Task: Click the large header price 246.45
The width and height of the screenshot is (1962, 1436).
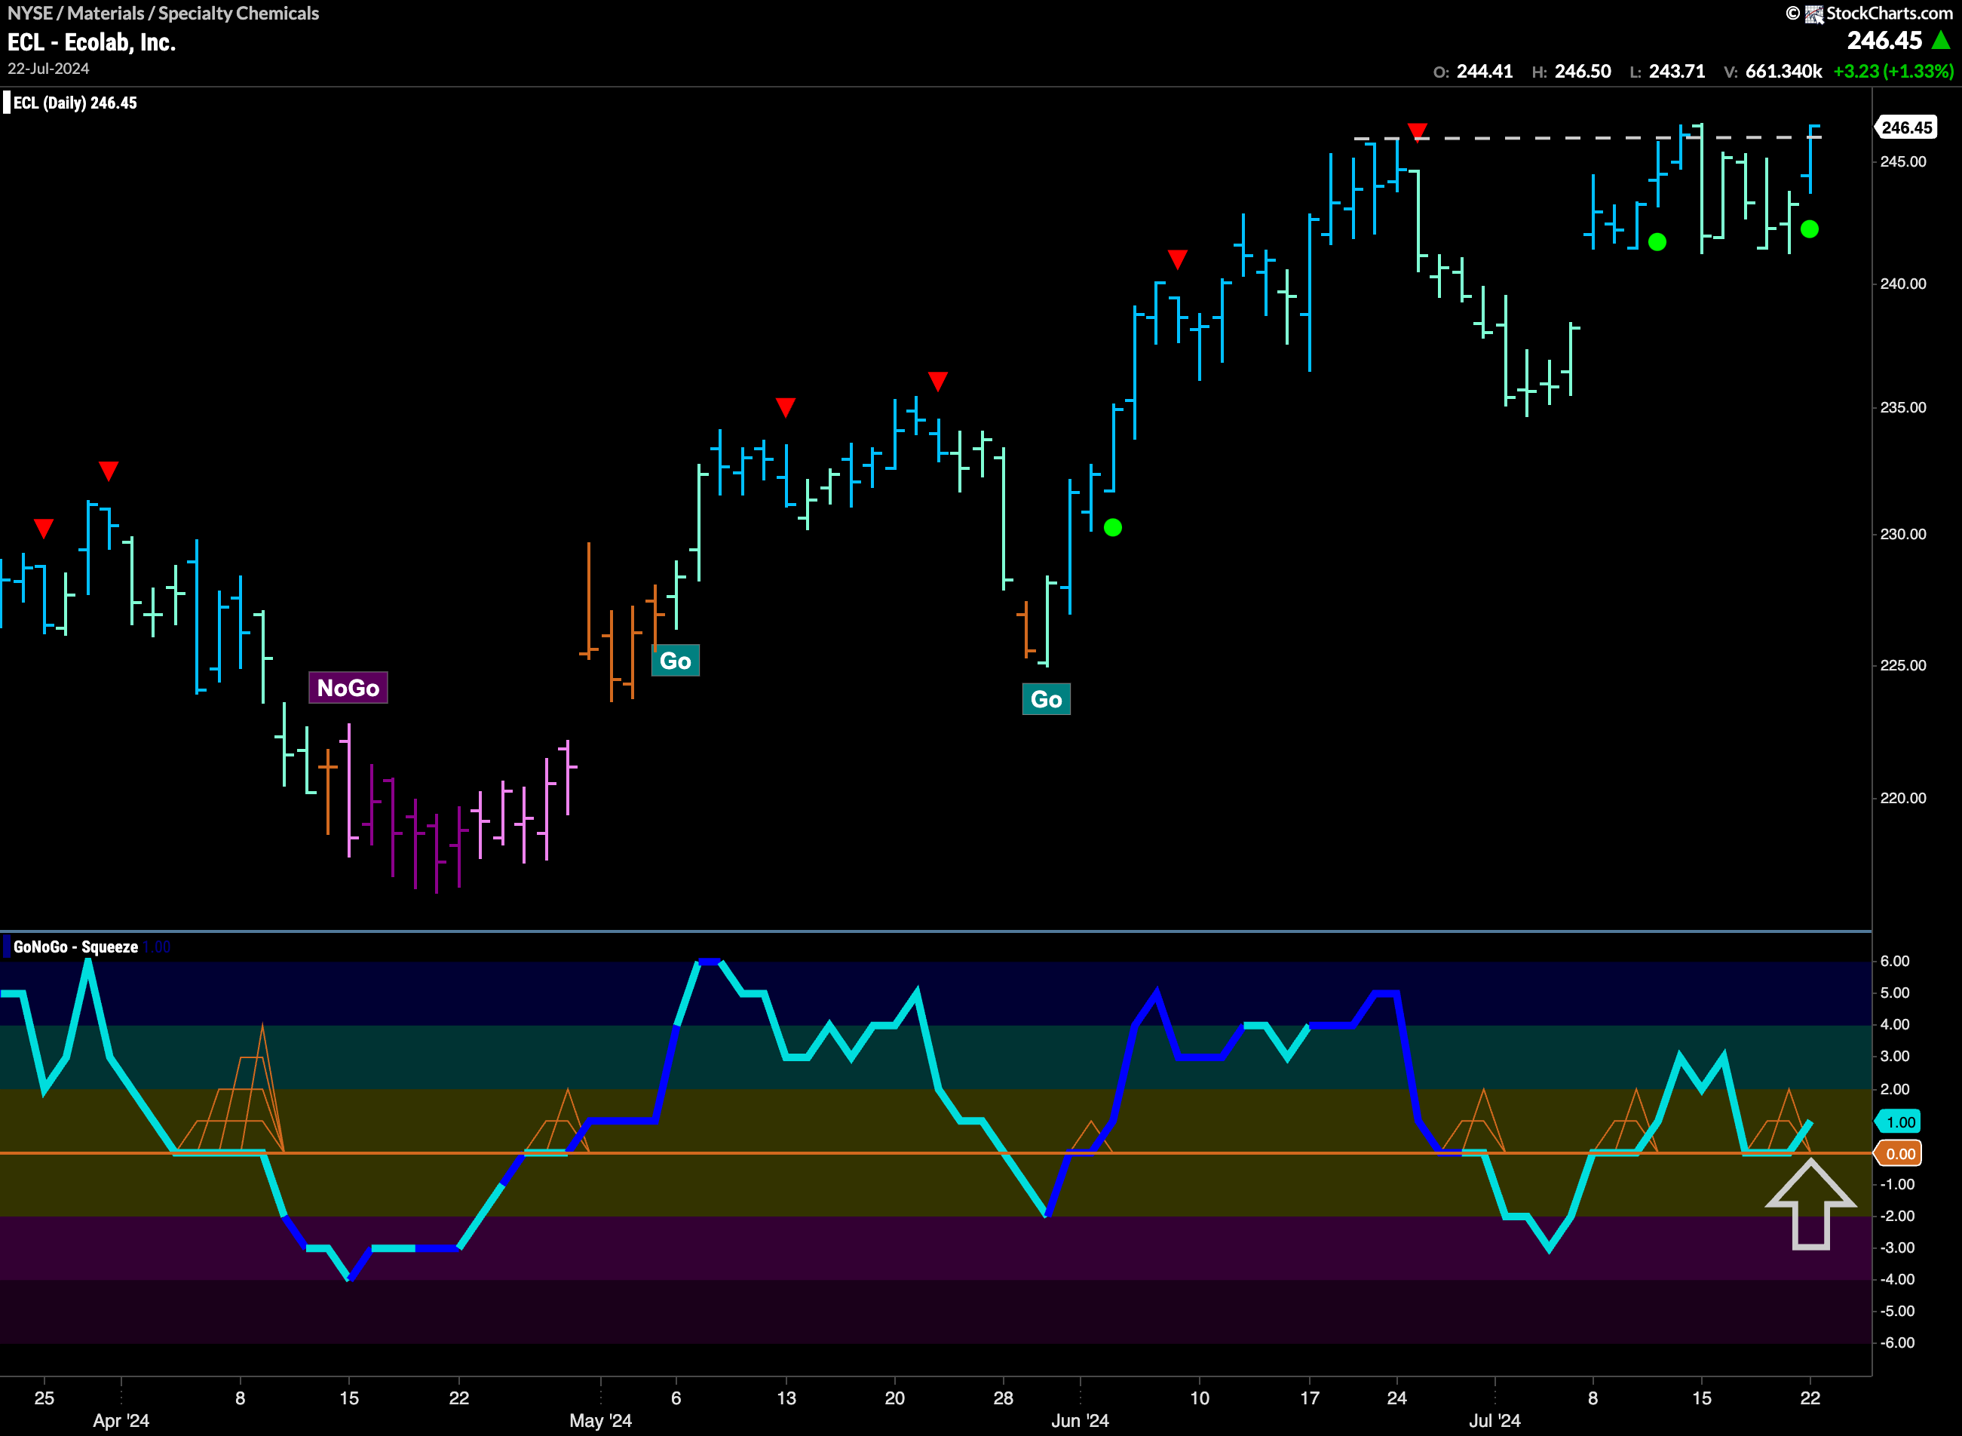Action: tap(1884, 40)
